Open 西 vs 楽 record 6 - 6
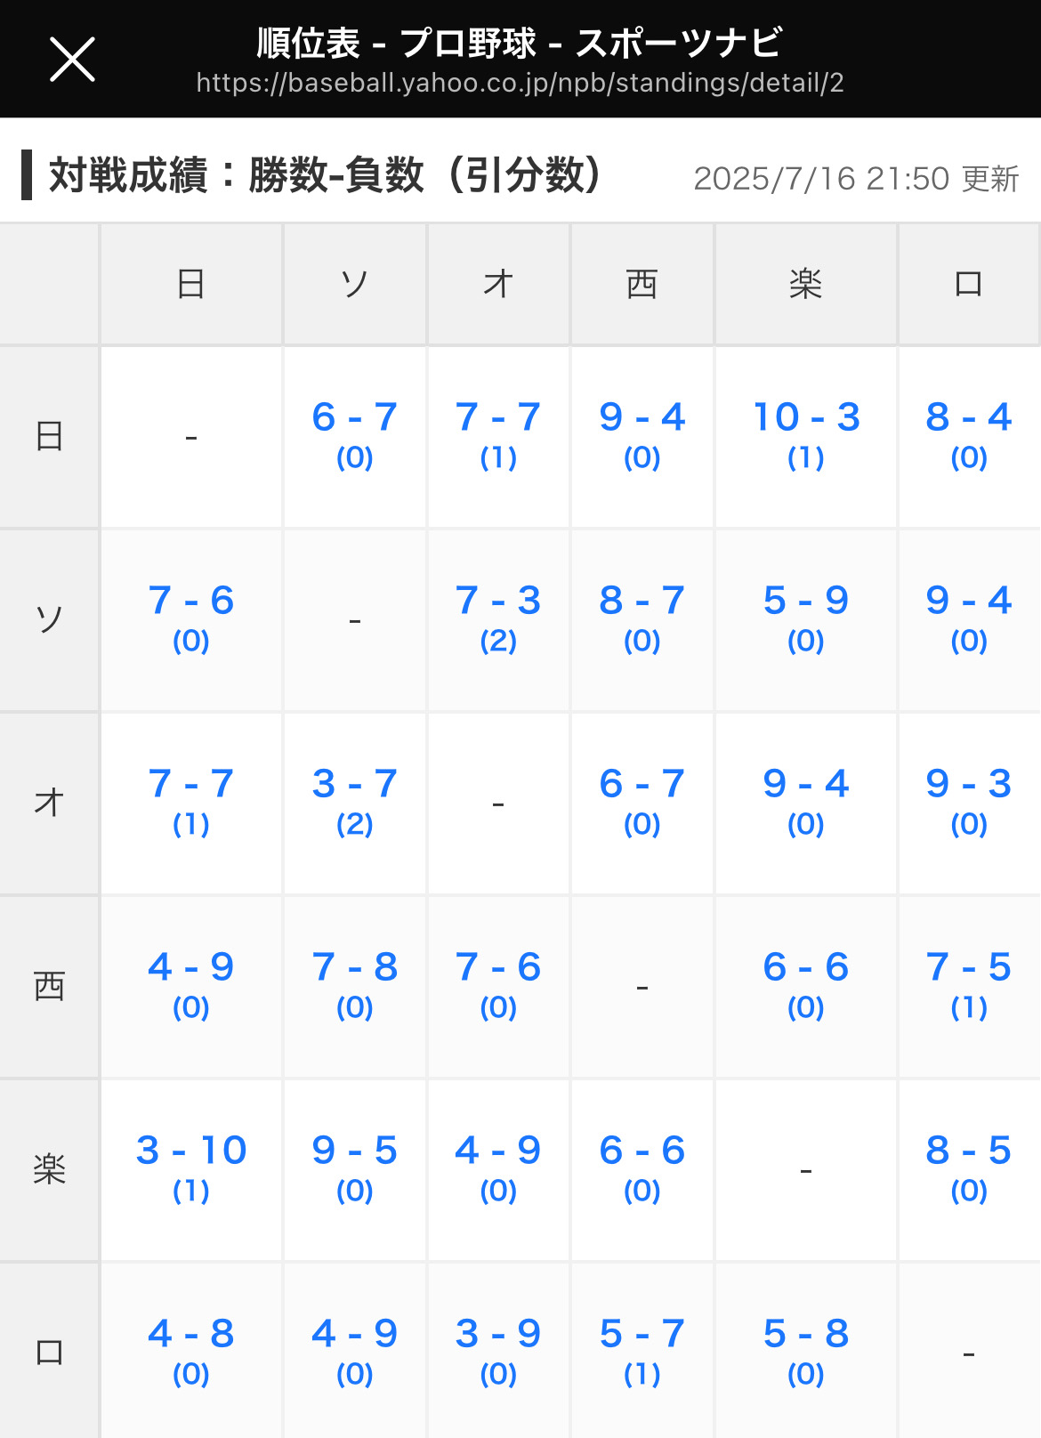 click(806, 984)
